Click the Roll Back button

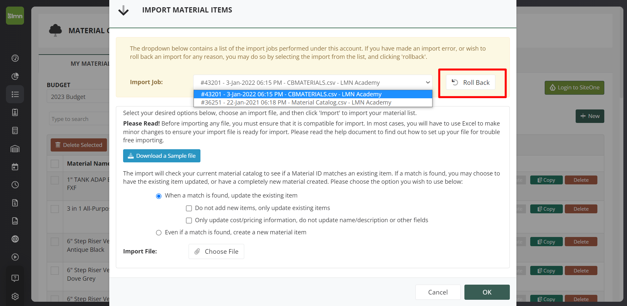[x=471, y=82]
